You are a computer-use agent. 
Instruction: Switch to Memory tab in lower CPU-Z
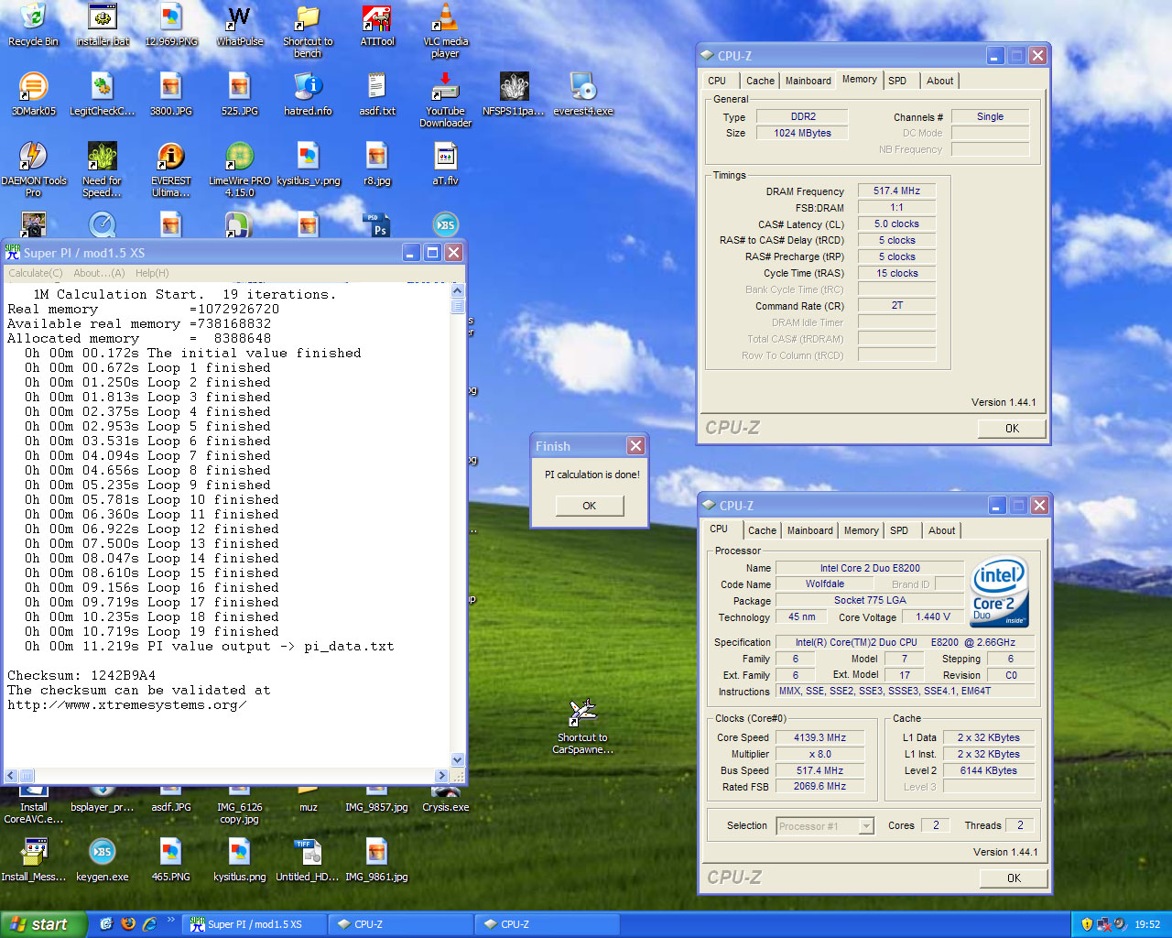tap(862, 530)
